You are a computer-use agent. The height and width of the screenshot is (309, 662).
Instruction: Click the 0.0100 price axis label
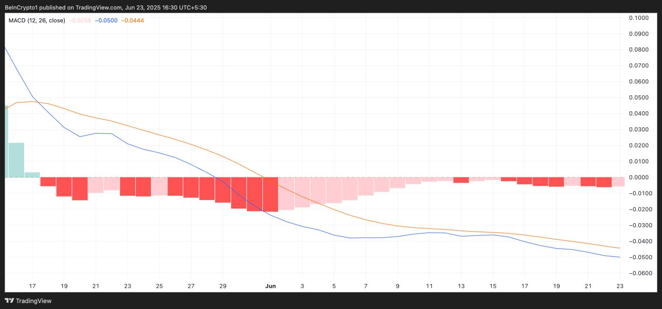tap(638, 161)
